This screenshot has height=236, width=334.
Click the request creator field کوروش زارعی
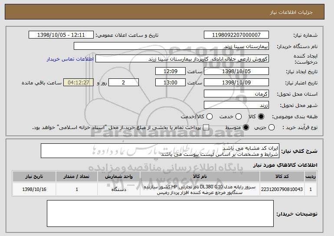(x=182, y=59)
